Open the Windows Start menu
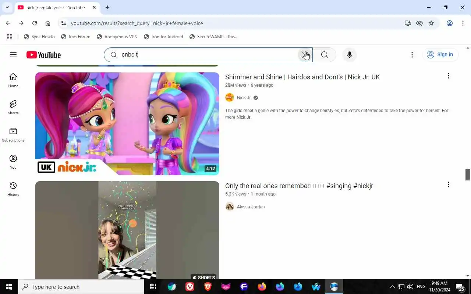 9,287
